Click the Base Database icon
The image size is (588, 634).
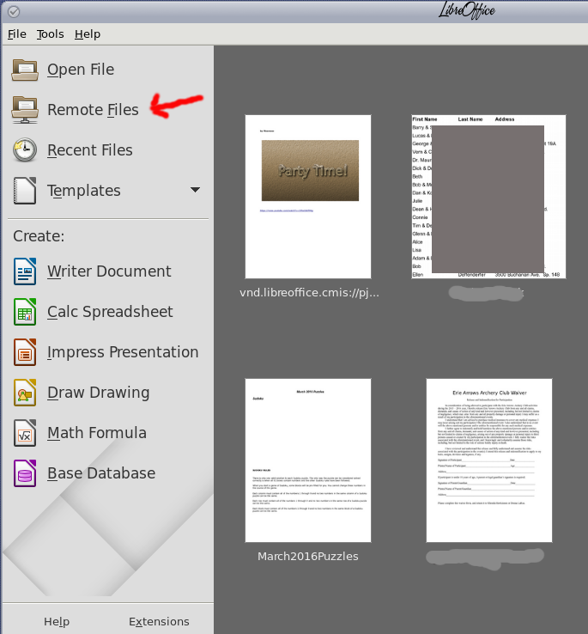click(x=25, y=473)
